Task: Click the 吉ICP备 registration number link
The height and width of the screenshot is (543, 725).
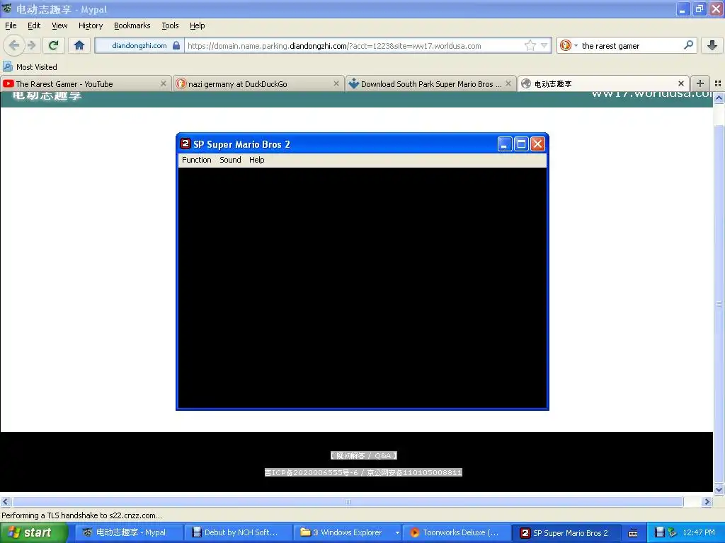Action: [363, 472]
